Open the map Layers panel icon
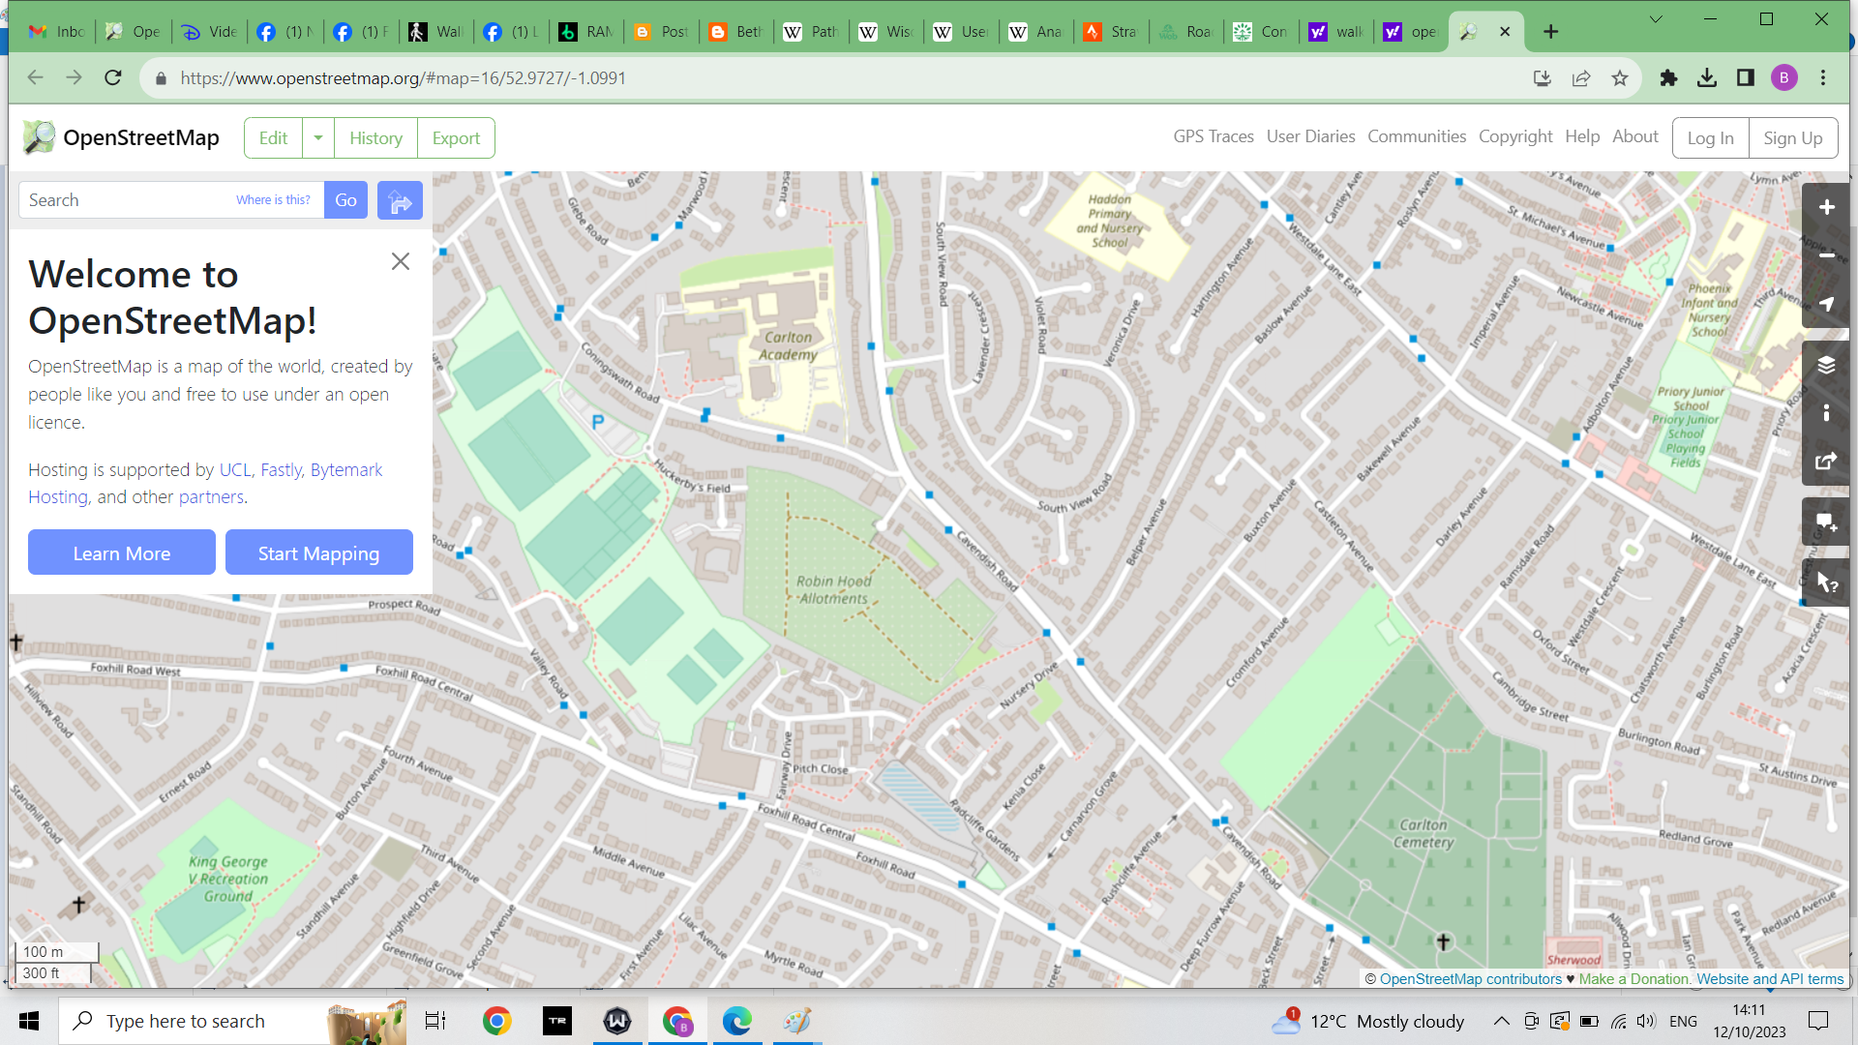Image resolution: width=1858 pixels, height=1045 pixels. (1826, 365)
